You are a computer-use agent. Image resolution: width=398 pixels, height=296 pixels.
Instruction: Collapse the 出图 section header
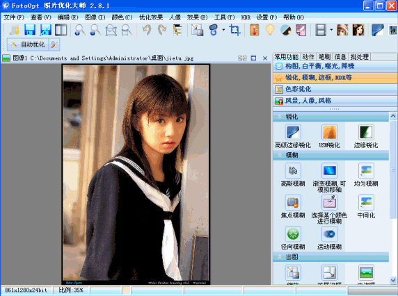[331, 257]
